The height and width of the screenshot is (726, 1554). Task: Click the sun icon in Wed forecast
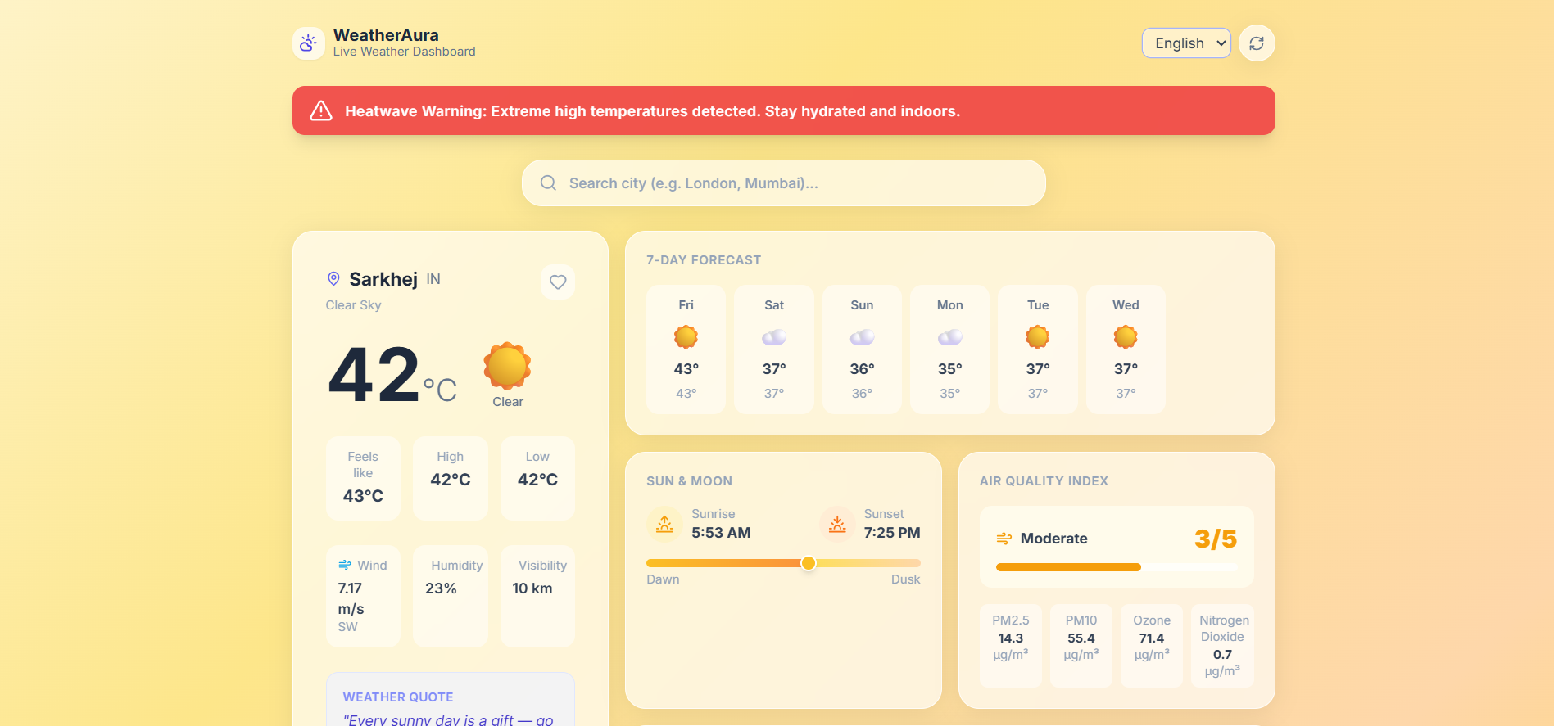(1126, 336)
